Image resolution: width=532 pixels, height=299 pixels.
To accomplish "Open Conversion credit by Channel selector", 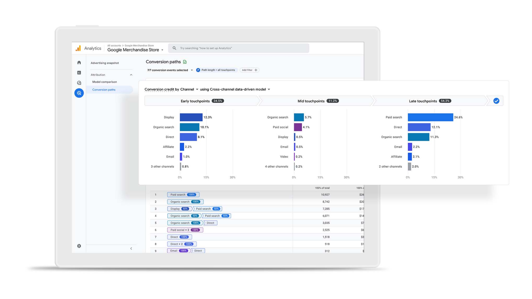I will tap(171, 89).
